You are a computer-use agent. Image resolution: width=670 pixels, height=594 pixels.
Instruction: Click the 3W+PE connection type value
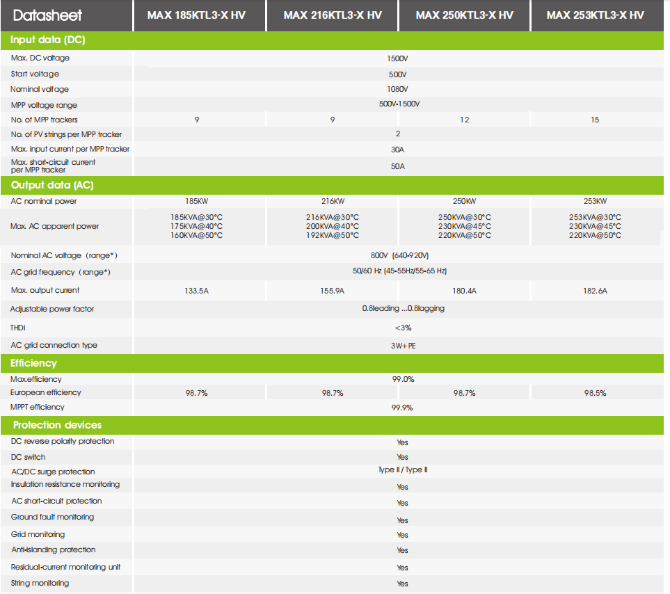tap(404, 346)
